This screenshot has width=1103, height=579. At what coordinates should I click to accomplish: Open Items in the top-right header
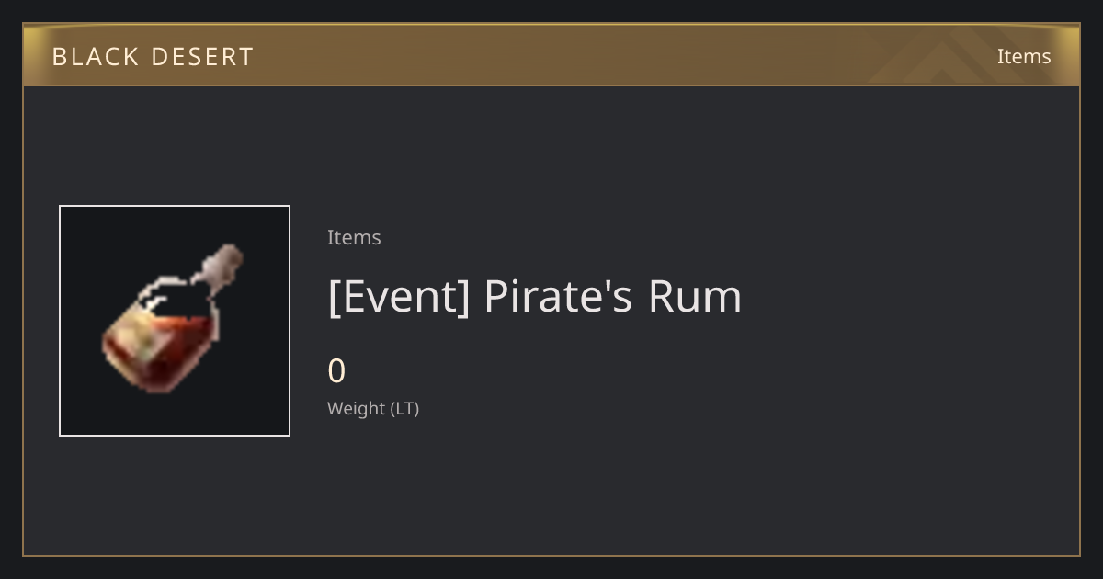[x=1024, y=56]
